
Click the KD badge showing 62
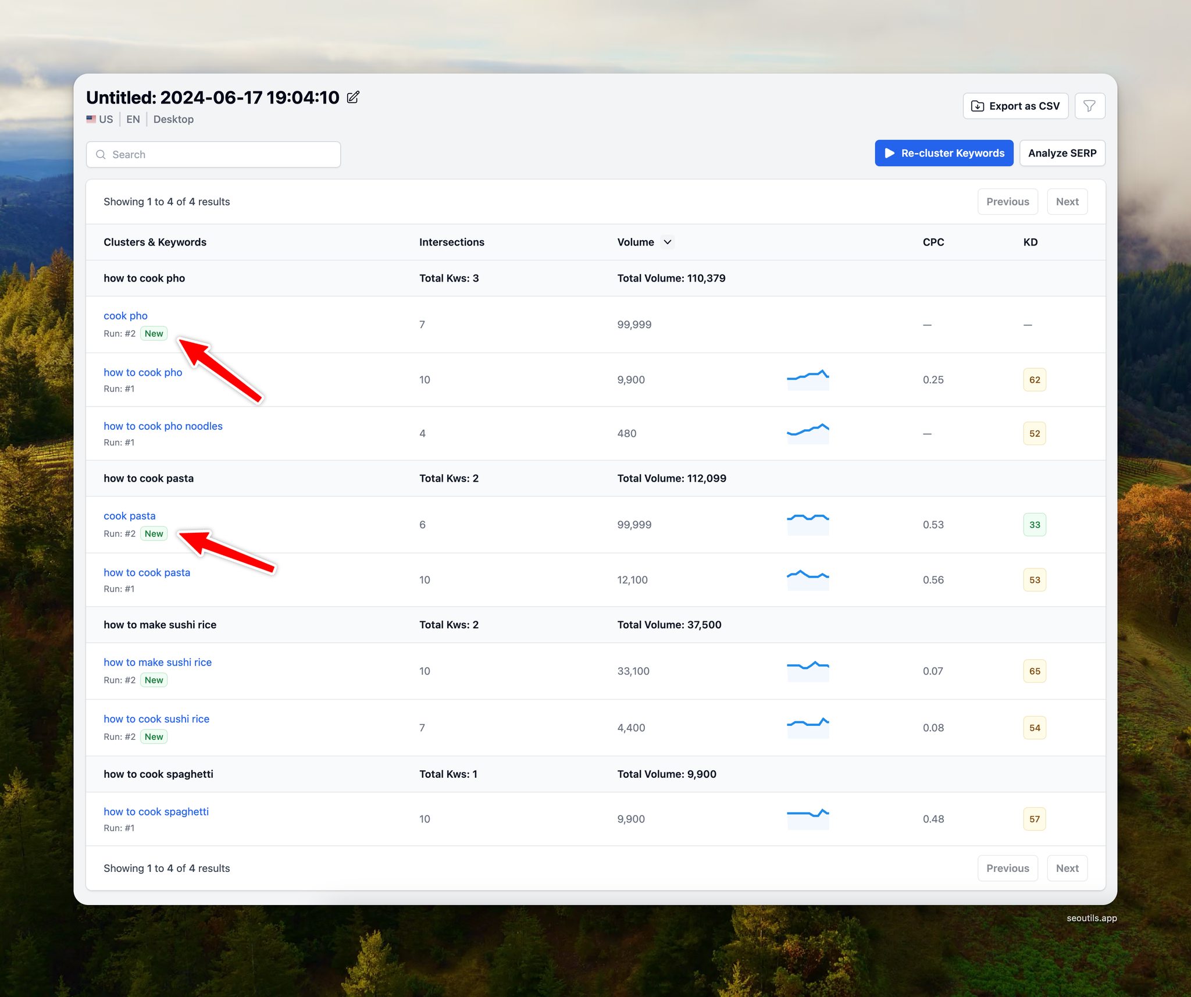pyautogui.click(x=1034, y=380)
